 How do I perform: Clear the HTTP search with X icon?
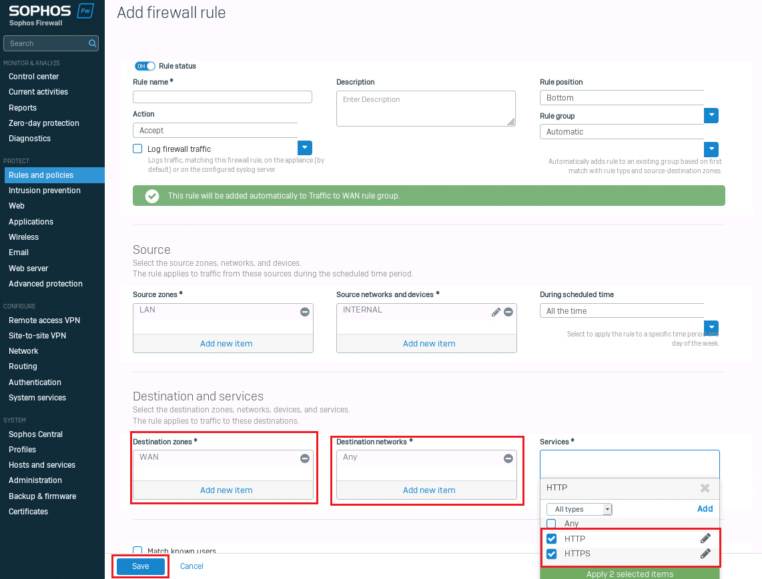click(x=705, y=488)
